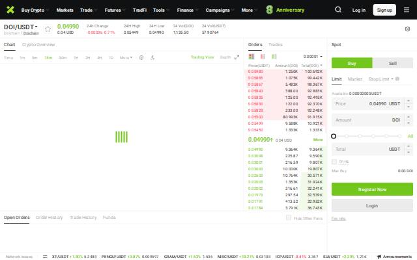Add DOI/USDT to favorites star
This screenshot has width=417, height=260.
click(x=48, y=29)
